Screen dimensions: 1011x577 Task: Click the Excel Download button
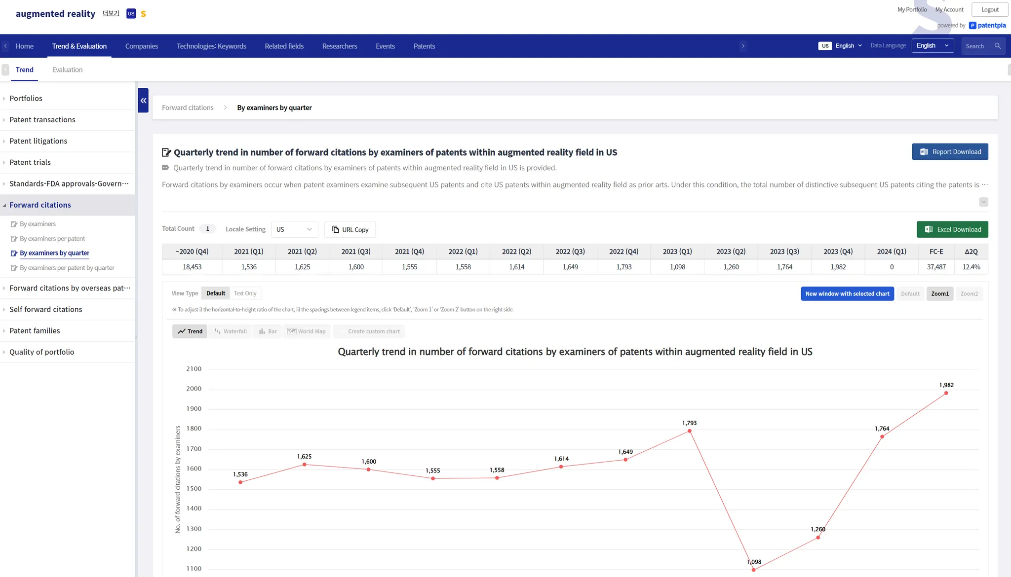[x=952, y=229]
